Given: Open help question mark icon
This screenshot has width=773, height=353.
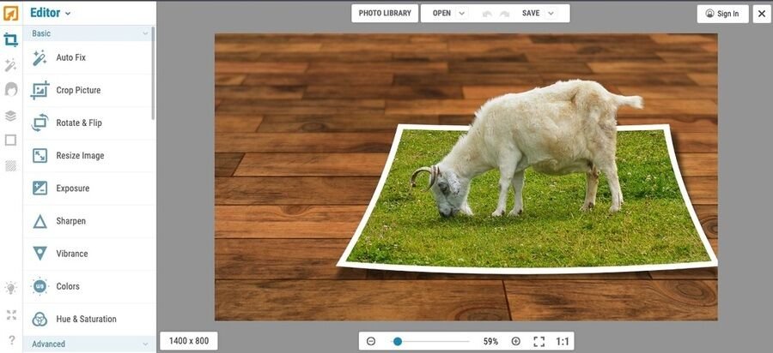Looking at the screenshot, I should tap(11, 340).
